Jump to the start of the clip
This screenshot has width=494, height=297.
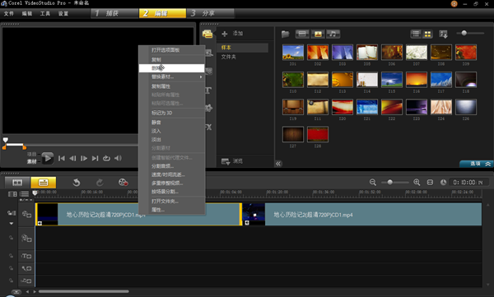(62, 158)
